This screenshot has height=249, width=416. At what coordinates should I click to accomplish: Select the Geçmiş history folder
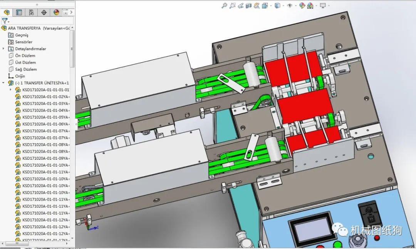coord(18,35)
